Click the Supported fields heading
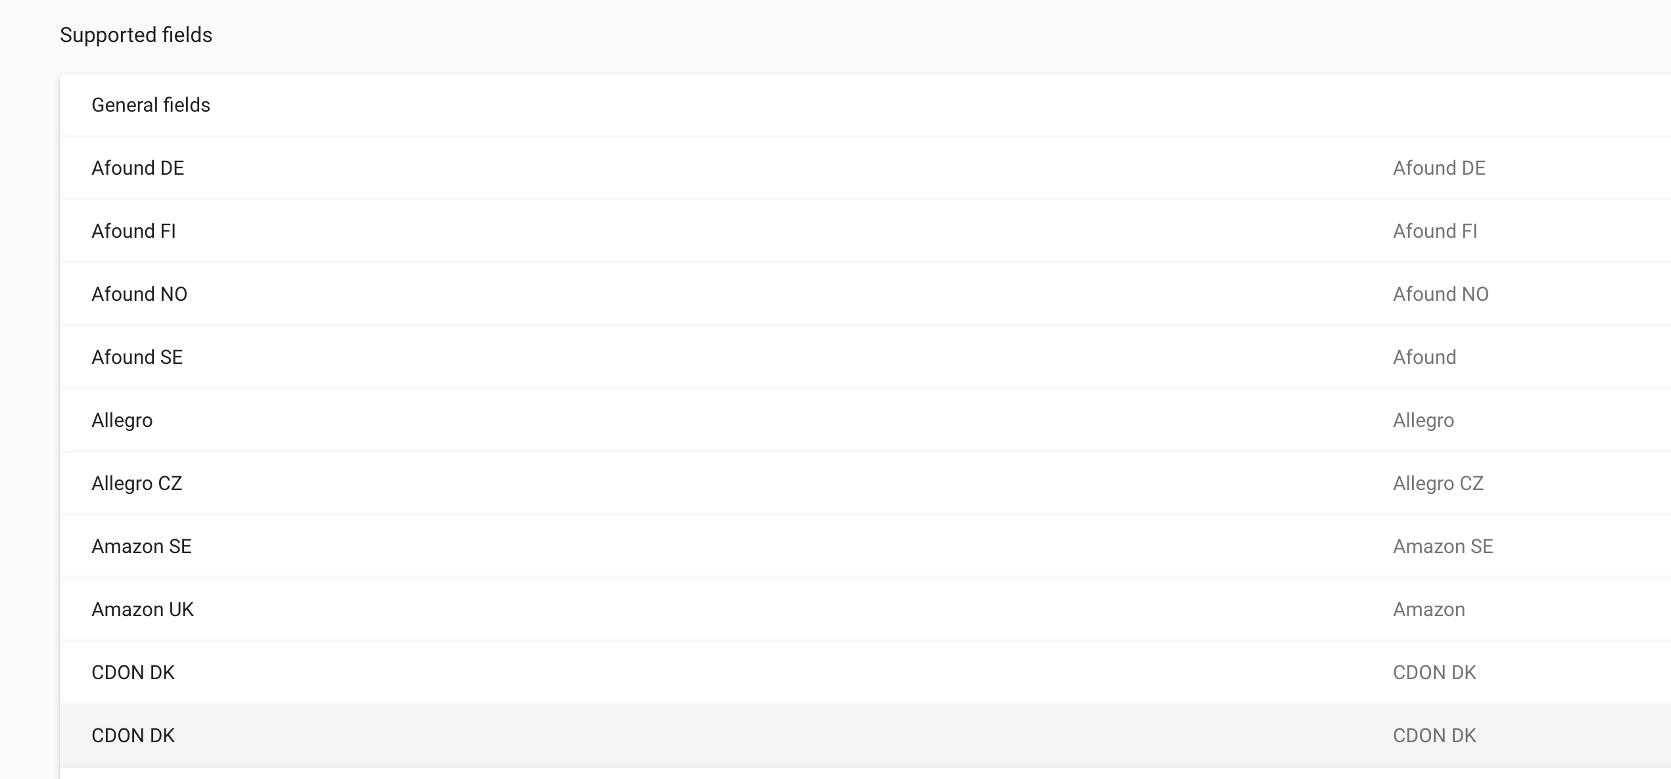Image resolution: width=1671 pixels, height=779 pixels. click(136, 35)
